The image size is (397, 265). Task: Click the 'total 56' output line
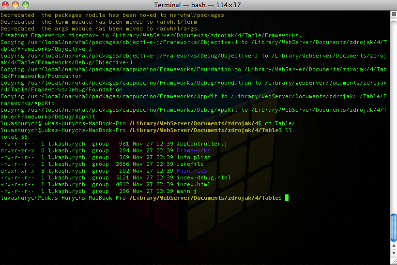(14, 137)
